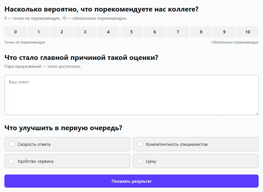The height and width of the screenshot is (192, 263).
Task: Click the heading 'Что улучшить в первую очередь?'
Action: (63, 128)
